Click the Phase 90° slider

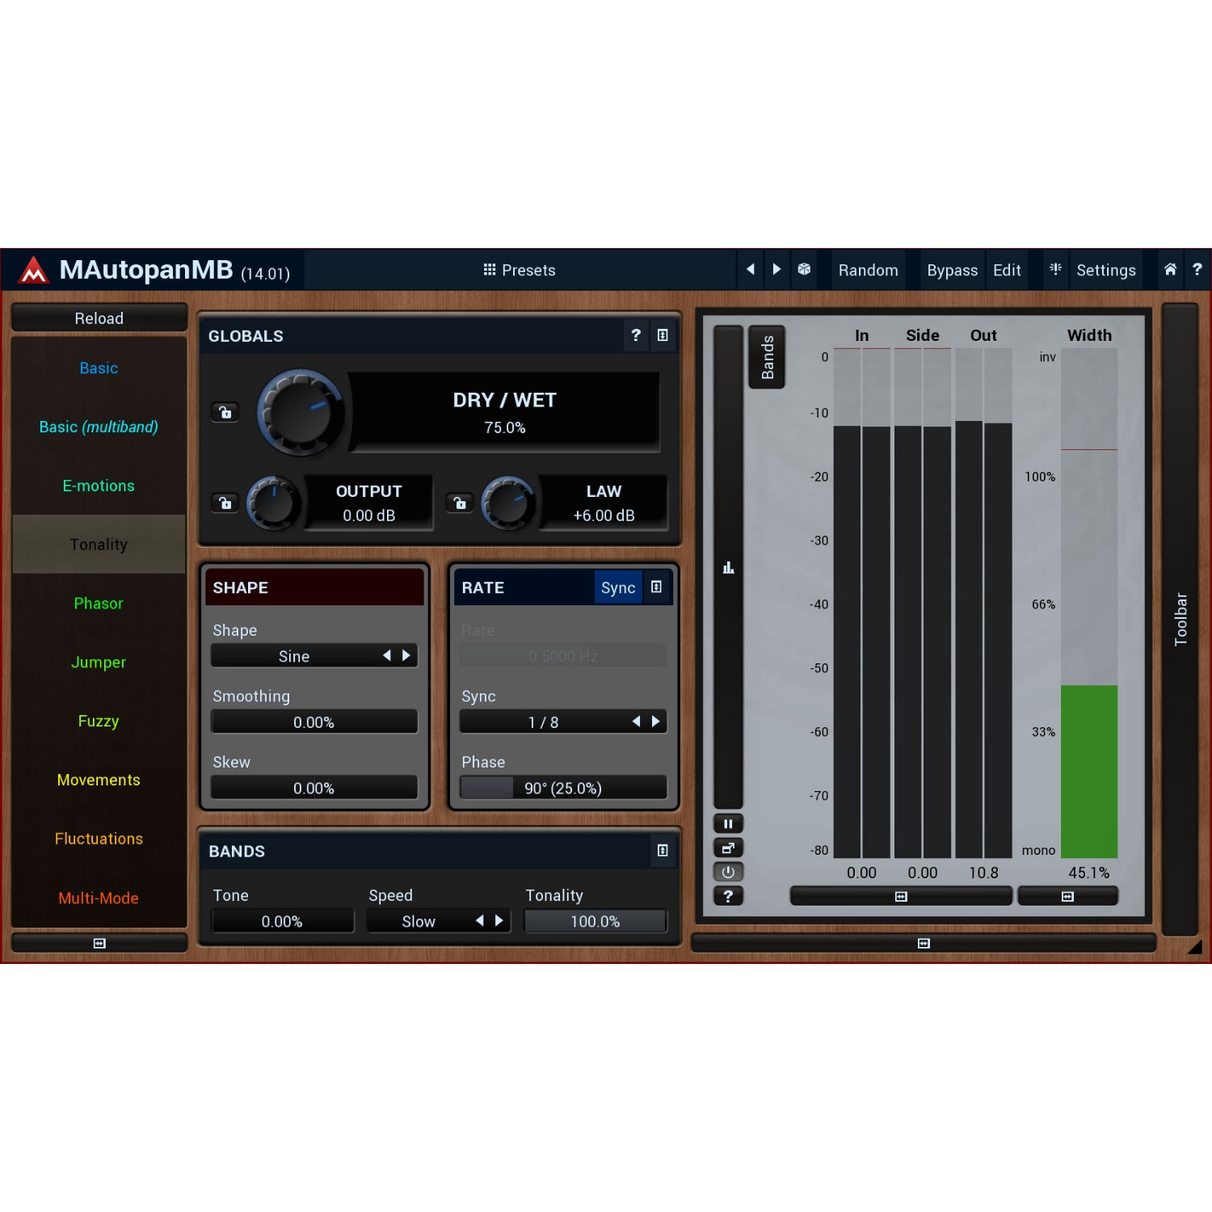pyautogui.click(x=563, y=788)
